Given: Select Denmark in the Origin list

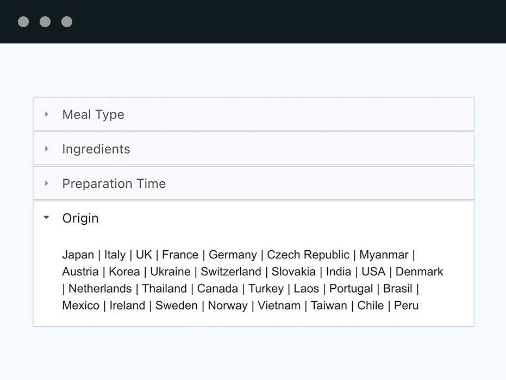Looking at the screenshot, I should tap(419, 272).
